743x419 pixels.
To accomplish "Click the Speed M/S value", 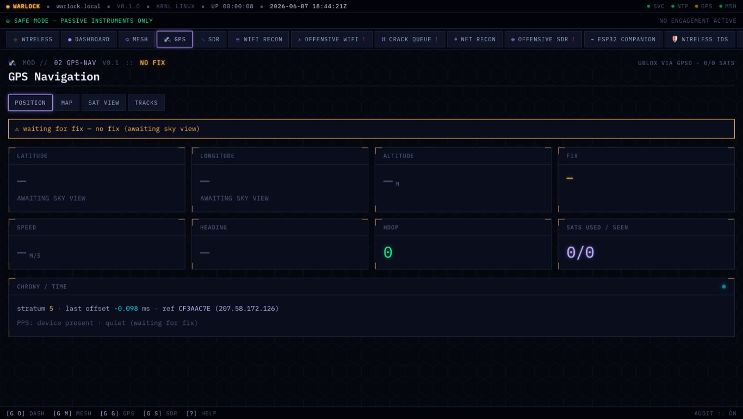I will tap(29, 253).
